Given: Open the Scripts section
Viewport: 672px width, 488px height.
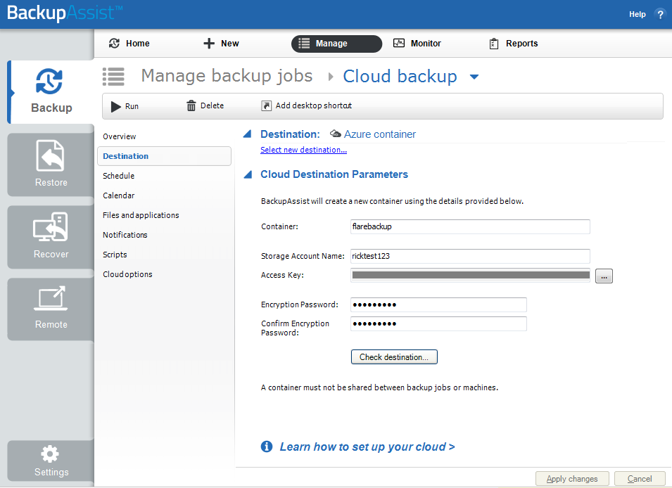Looking at the screenshot, I should (x=115, y=255).
